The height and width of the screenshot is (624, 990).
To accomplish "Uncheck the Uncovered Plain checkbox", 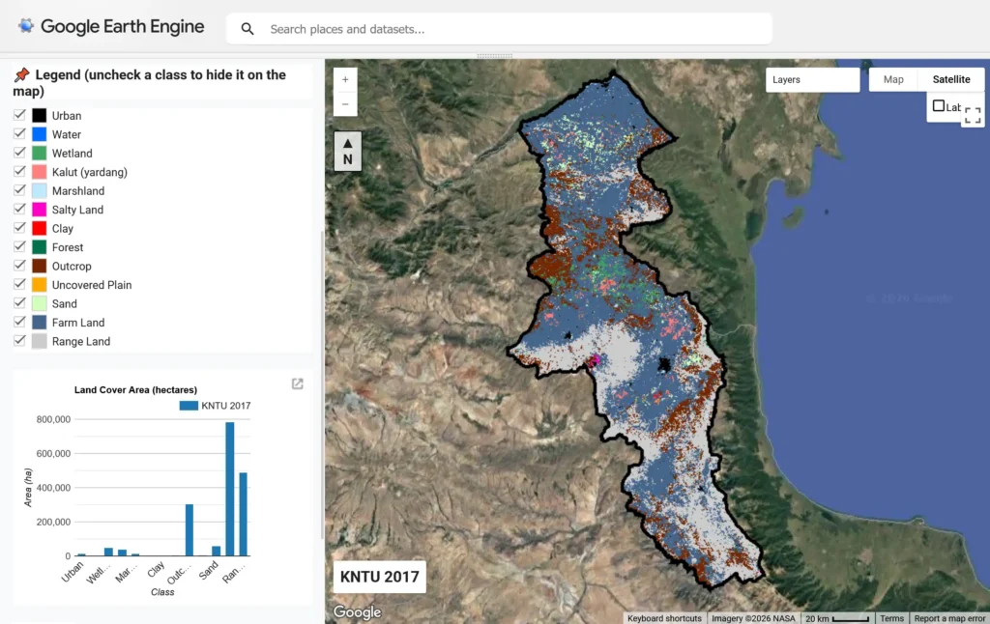I will (x=19, y=284).
